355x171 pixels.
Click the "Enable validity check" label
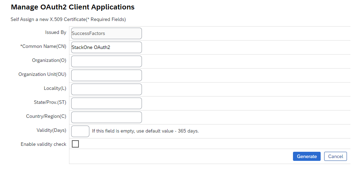click(x=43, y=144)
